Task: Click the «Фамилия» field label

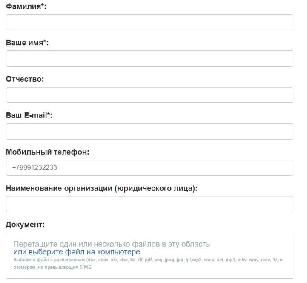Action: [x=24, y=7]
